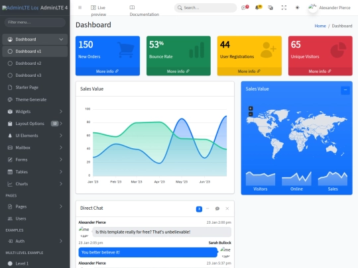Toggle the sidebar hamburger menu icon
The height and width of the screenshot is (268, 358).
tap(80, 7)
